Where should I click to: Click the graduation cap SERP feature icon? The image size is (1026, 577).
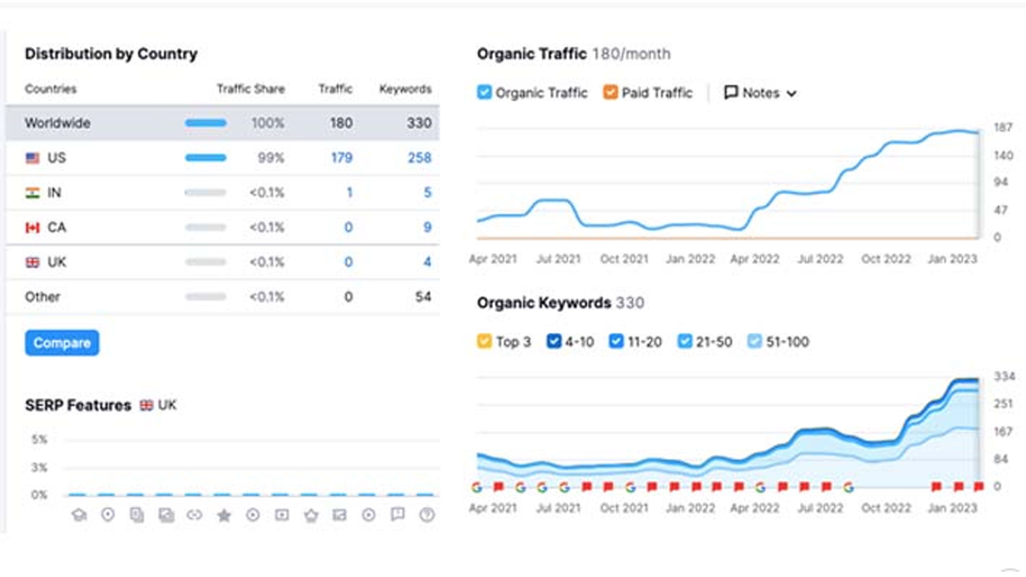[x=79, y=514]
